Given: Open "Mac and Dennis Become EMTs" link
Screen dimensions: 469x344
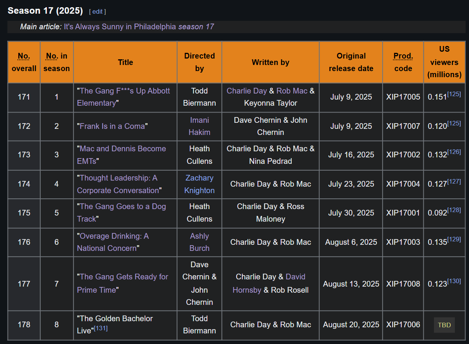Looking at the screenshot, I should tap(122, 155).
